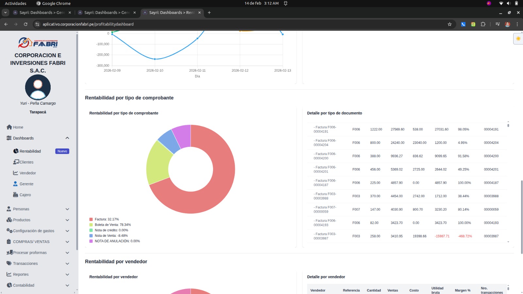Image resolution: width=523 pixels, height=294 pixels.
Task: Collapse the Dashboards menu section
Action: 67,138
